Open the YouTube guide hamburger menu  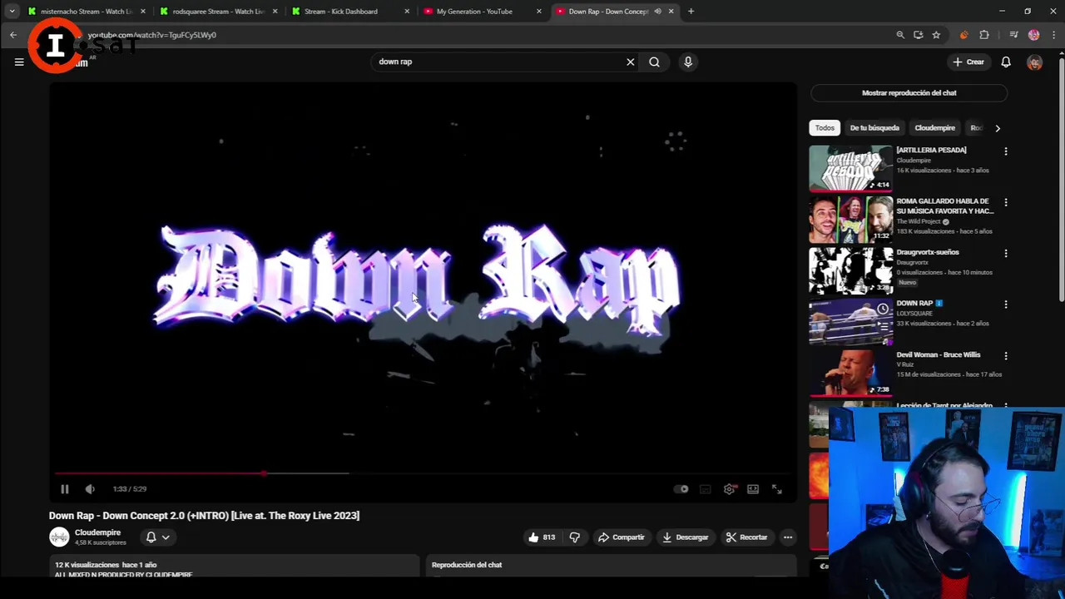(19, 62)
